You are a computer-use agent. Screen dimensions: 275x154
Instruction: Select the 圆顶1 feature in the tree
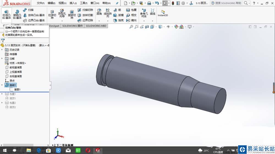11,98
